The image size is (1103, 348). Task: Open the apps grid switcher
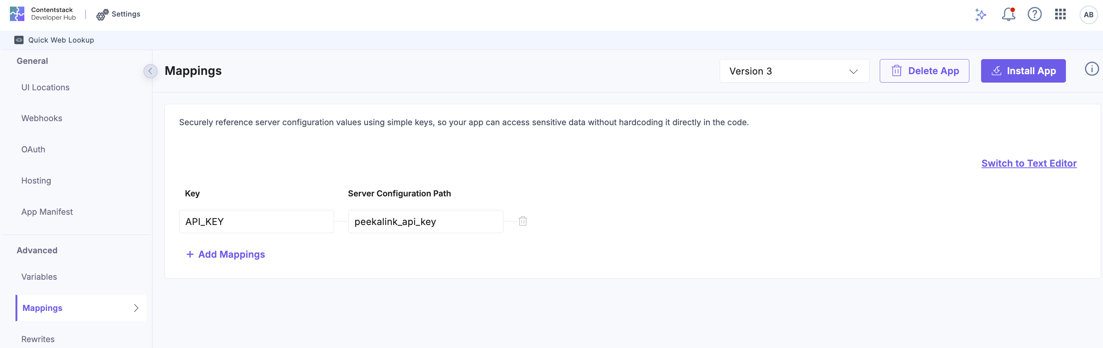click(x=1060, y=15)
